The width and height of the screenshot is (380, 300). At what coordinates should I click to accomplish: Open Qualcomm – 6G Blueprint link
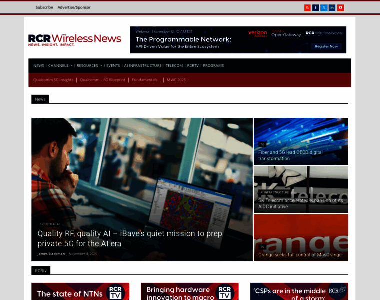103,80
